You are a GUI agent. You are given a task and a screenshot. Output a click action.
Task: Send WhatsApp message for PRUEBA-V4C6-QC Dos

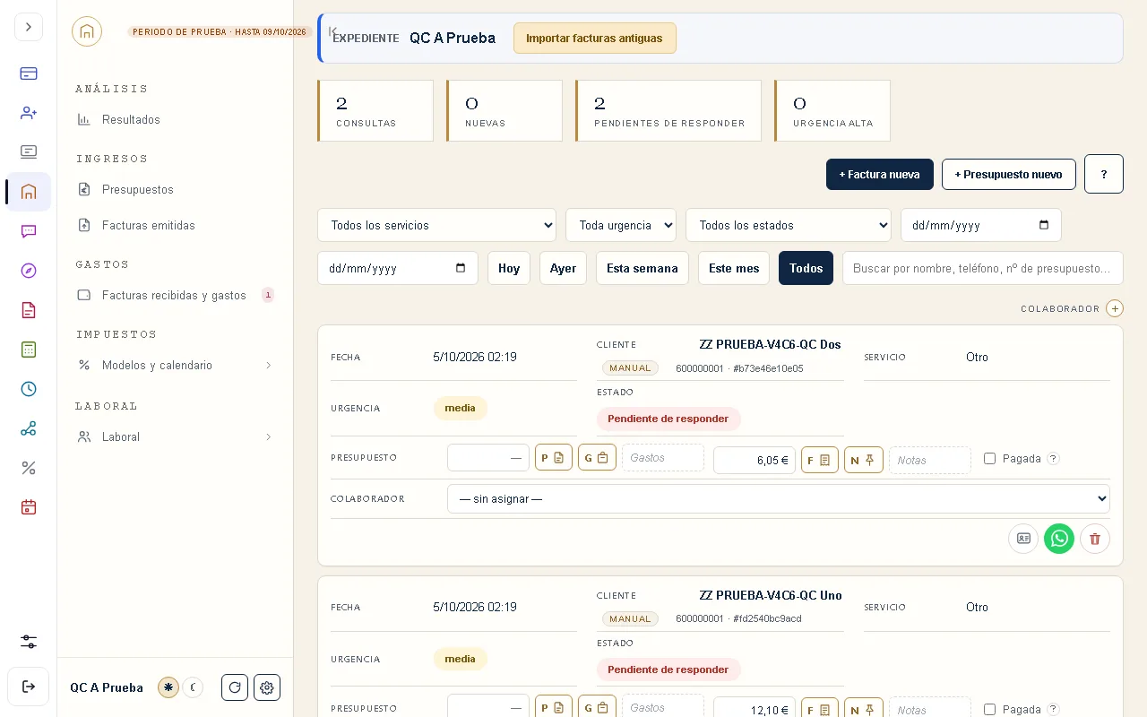click(1059, 539)
